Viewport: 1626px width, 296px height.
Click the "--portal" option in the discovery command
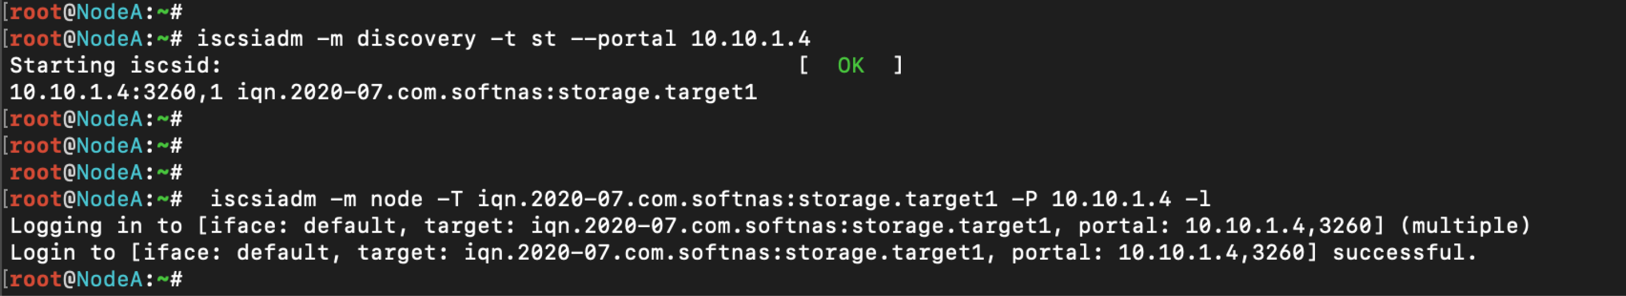coord(623,38)
